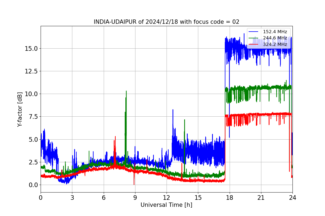
Task: Click x-axis tick label 18
Action: click(229, 197)
